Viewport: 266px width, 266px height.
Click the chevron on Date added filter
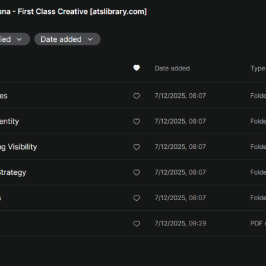[x=90, y=39]
